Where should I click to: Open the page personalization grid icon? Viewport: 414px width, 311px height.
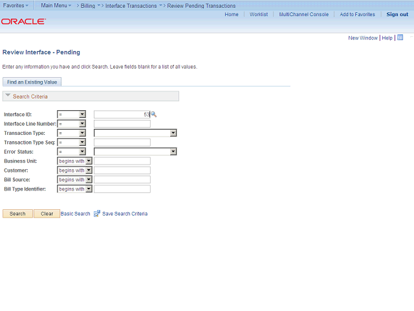pos(400,38)
